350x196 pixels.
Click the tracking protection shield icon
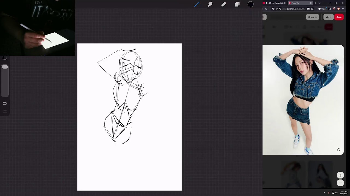tap(273, 9)
